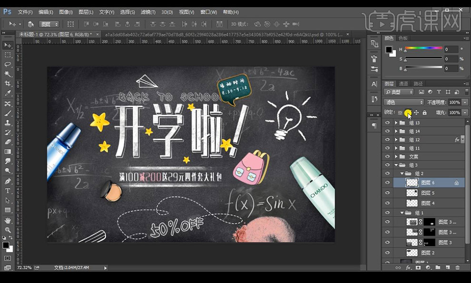Collapse the 组 3 group
Screen dimensions: 471x283
point(396,165)
